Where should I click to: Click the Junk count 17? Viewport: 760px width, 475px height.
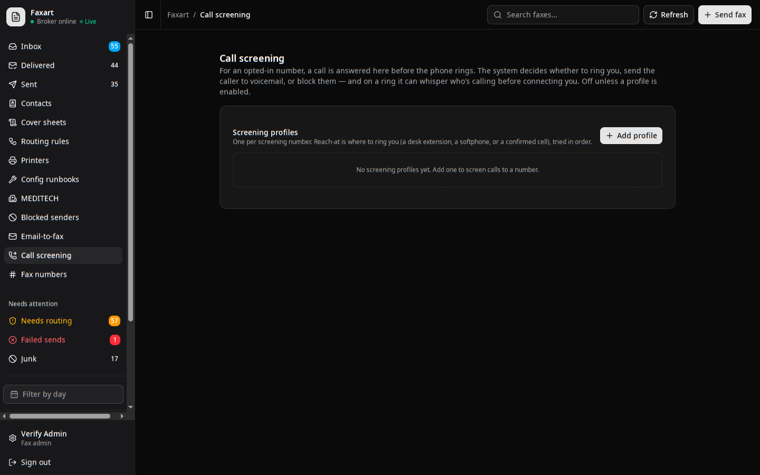point(115,359)
